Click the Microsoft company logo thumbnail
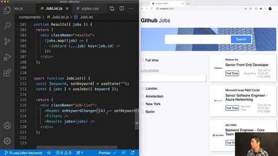The width and height of the screenshot is (278, 156). click(x=218, y=101)
